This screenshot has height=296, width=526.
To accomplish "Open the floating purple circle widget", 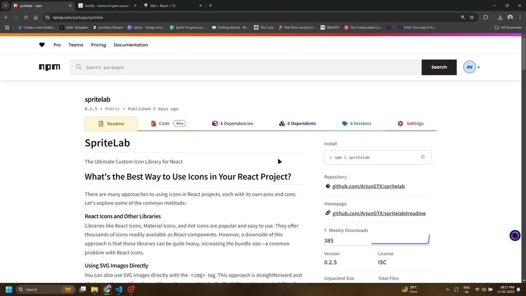I will click(x=515, y=236).
